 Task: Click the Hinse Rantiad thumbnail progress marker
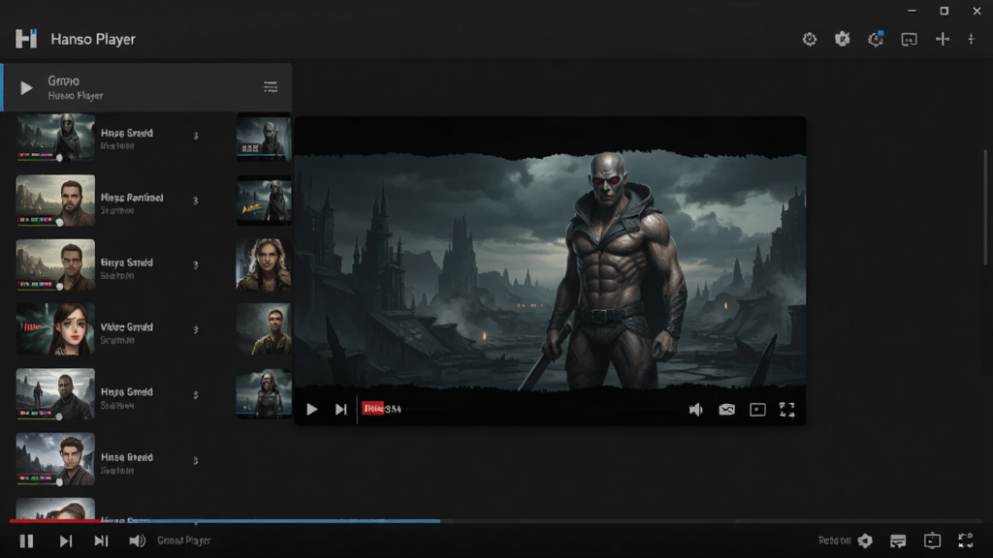(x=59, y=222)
